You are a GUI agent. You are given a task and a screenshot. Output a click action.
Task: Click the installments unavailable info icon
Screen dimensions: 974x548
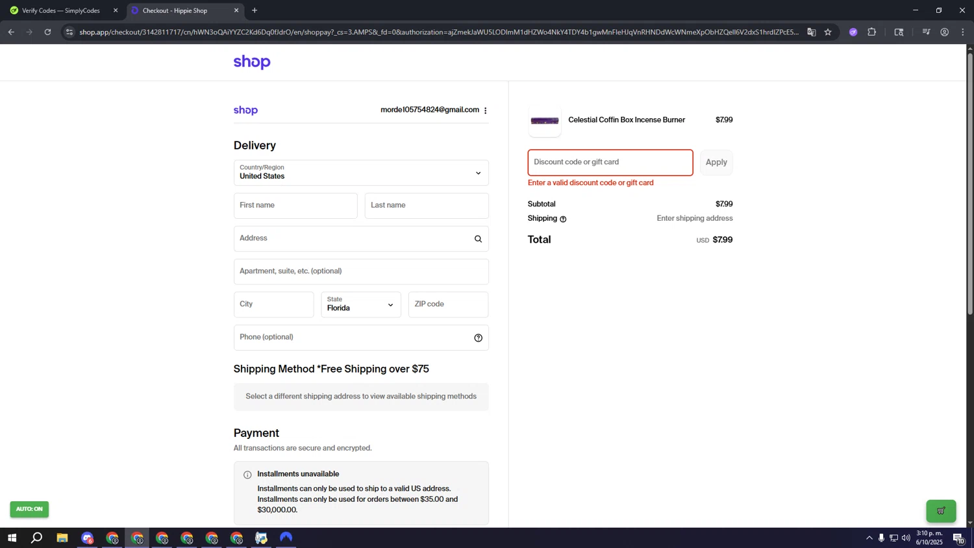click(247, 475)
